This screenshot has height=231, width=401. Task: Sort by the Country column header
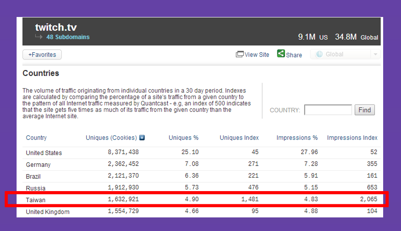(x=36, y=138)
